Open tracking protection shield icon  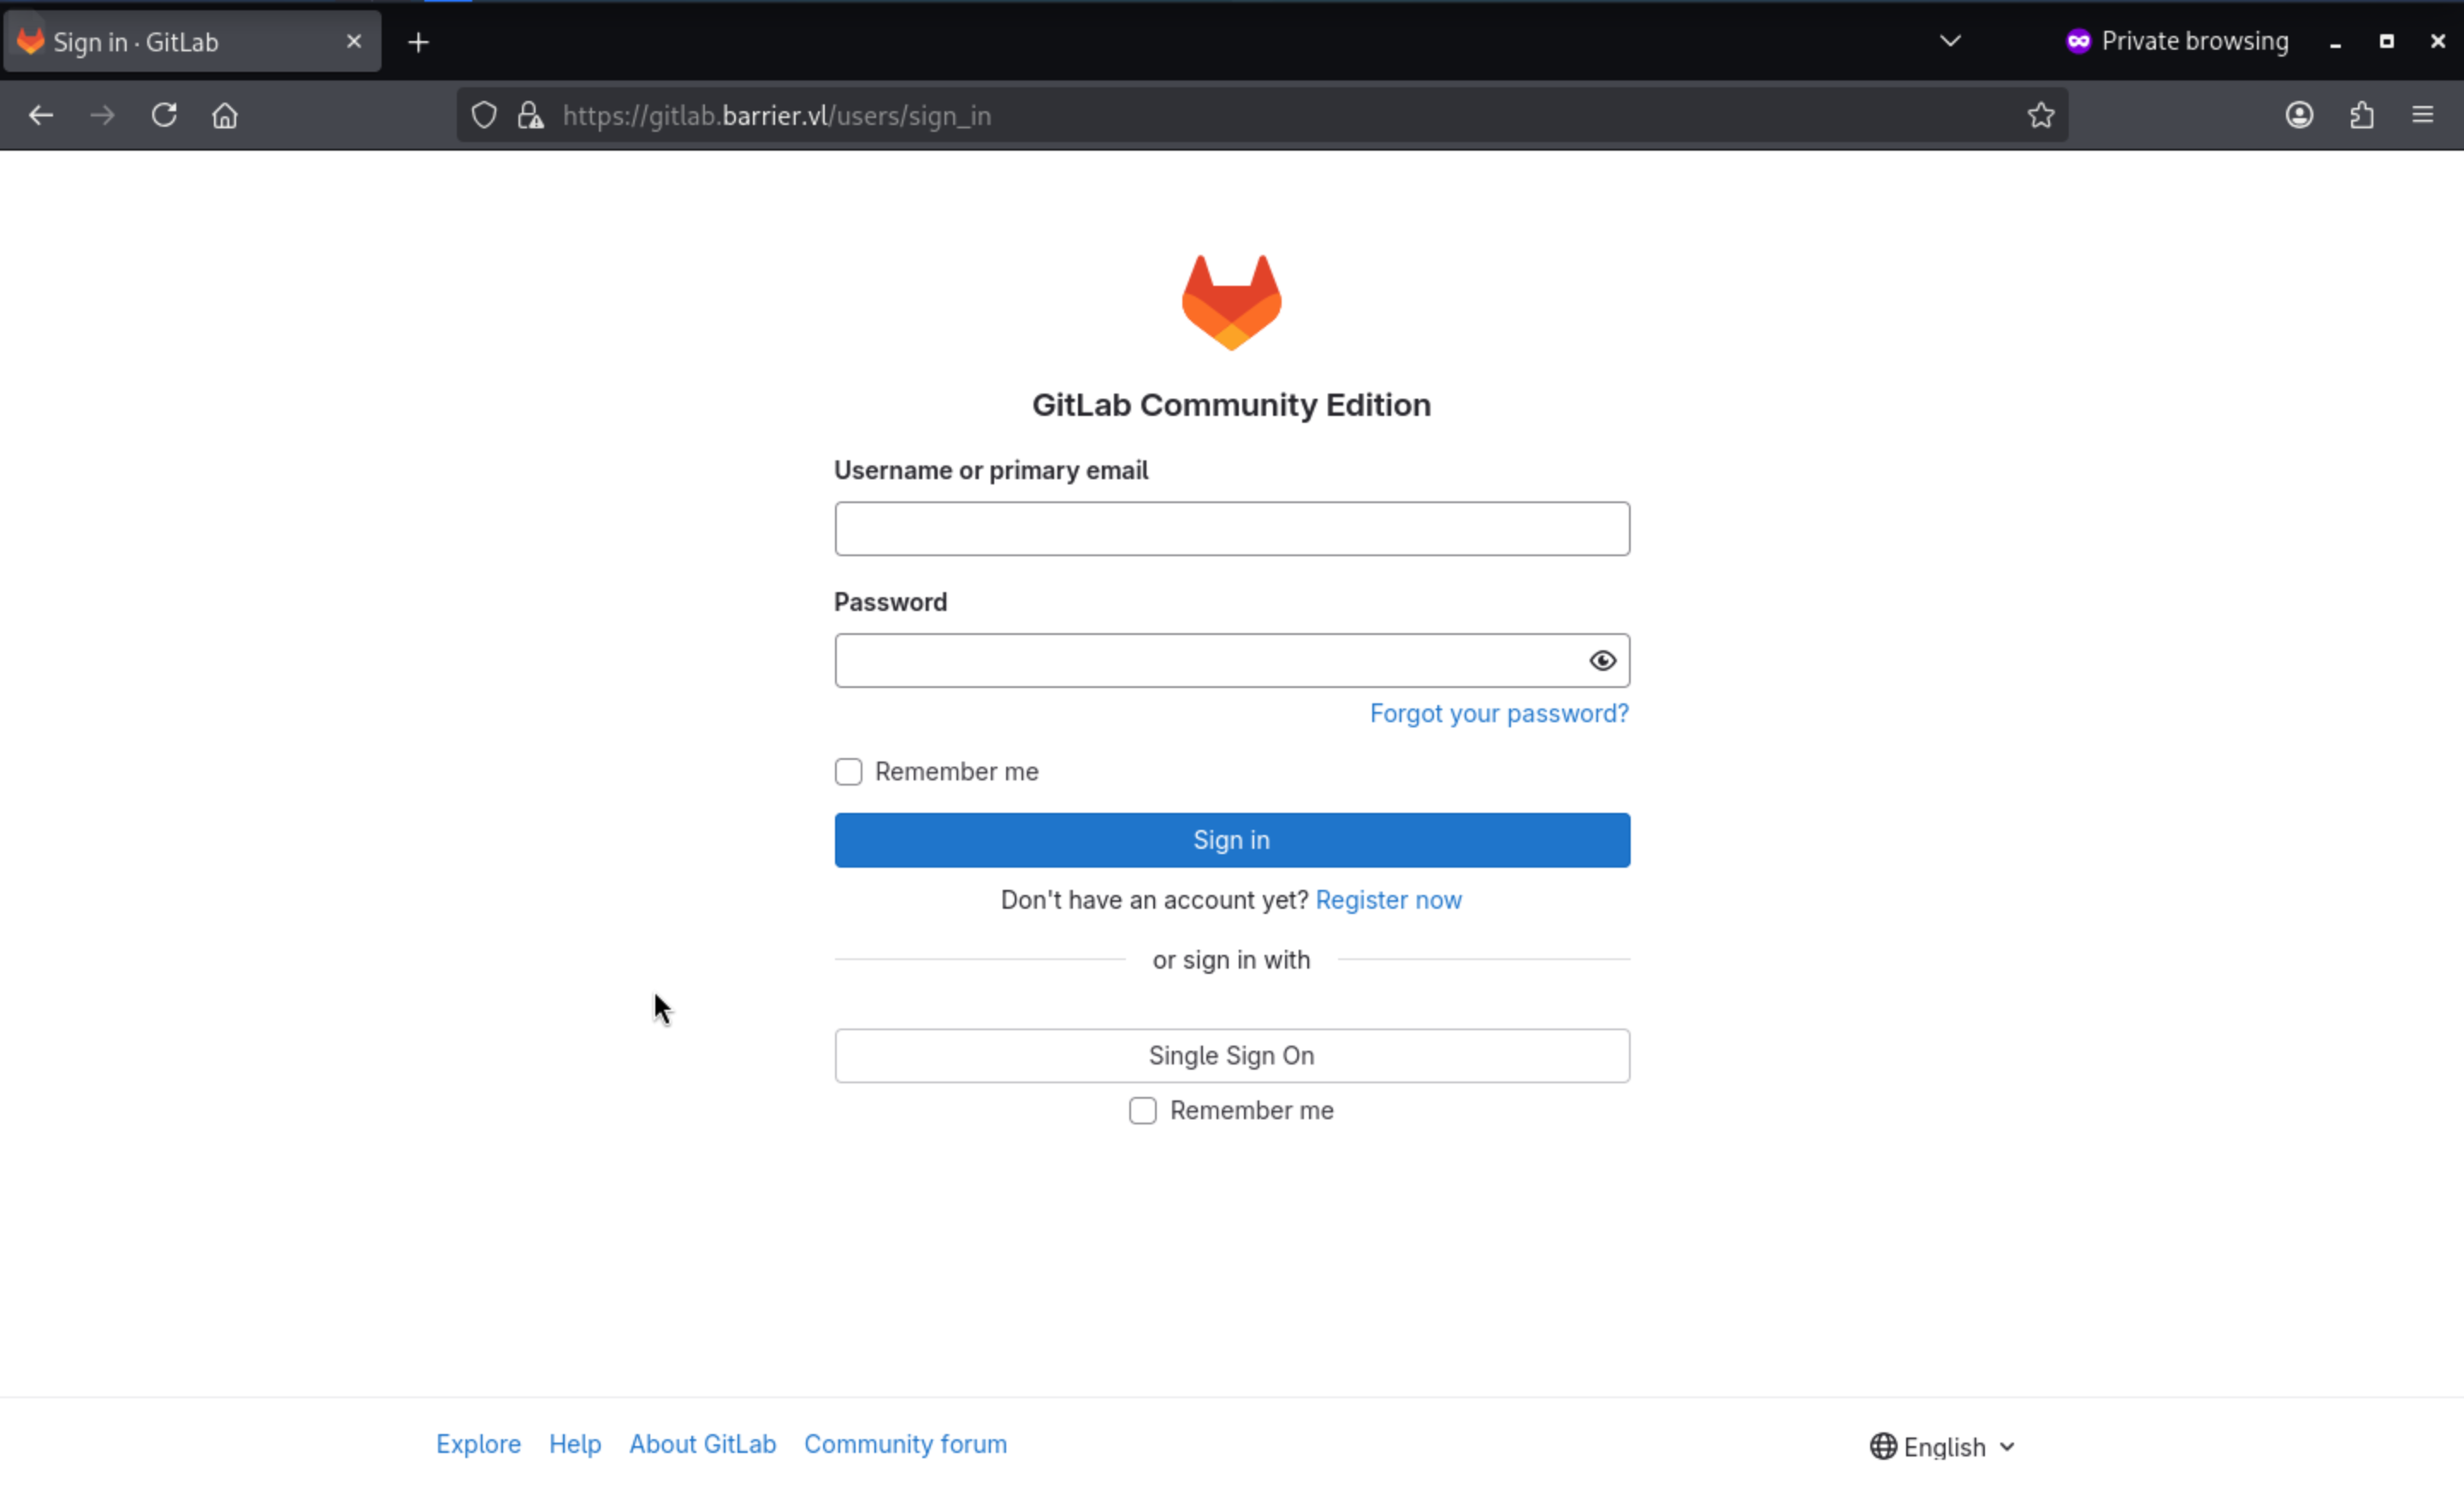(484, 115)
